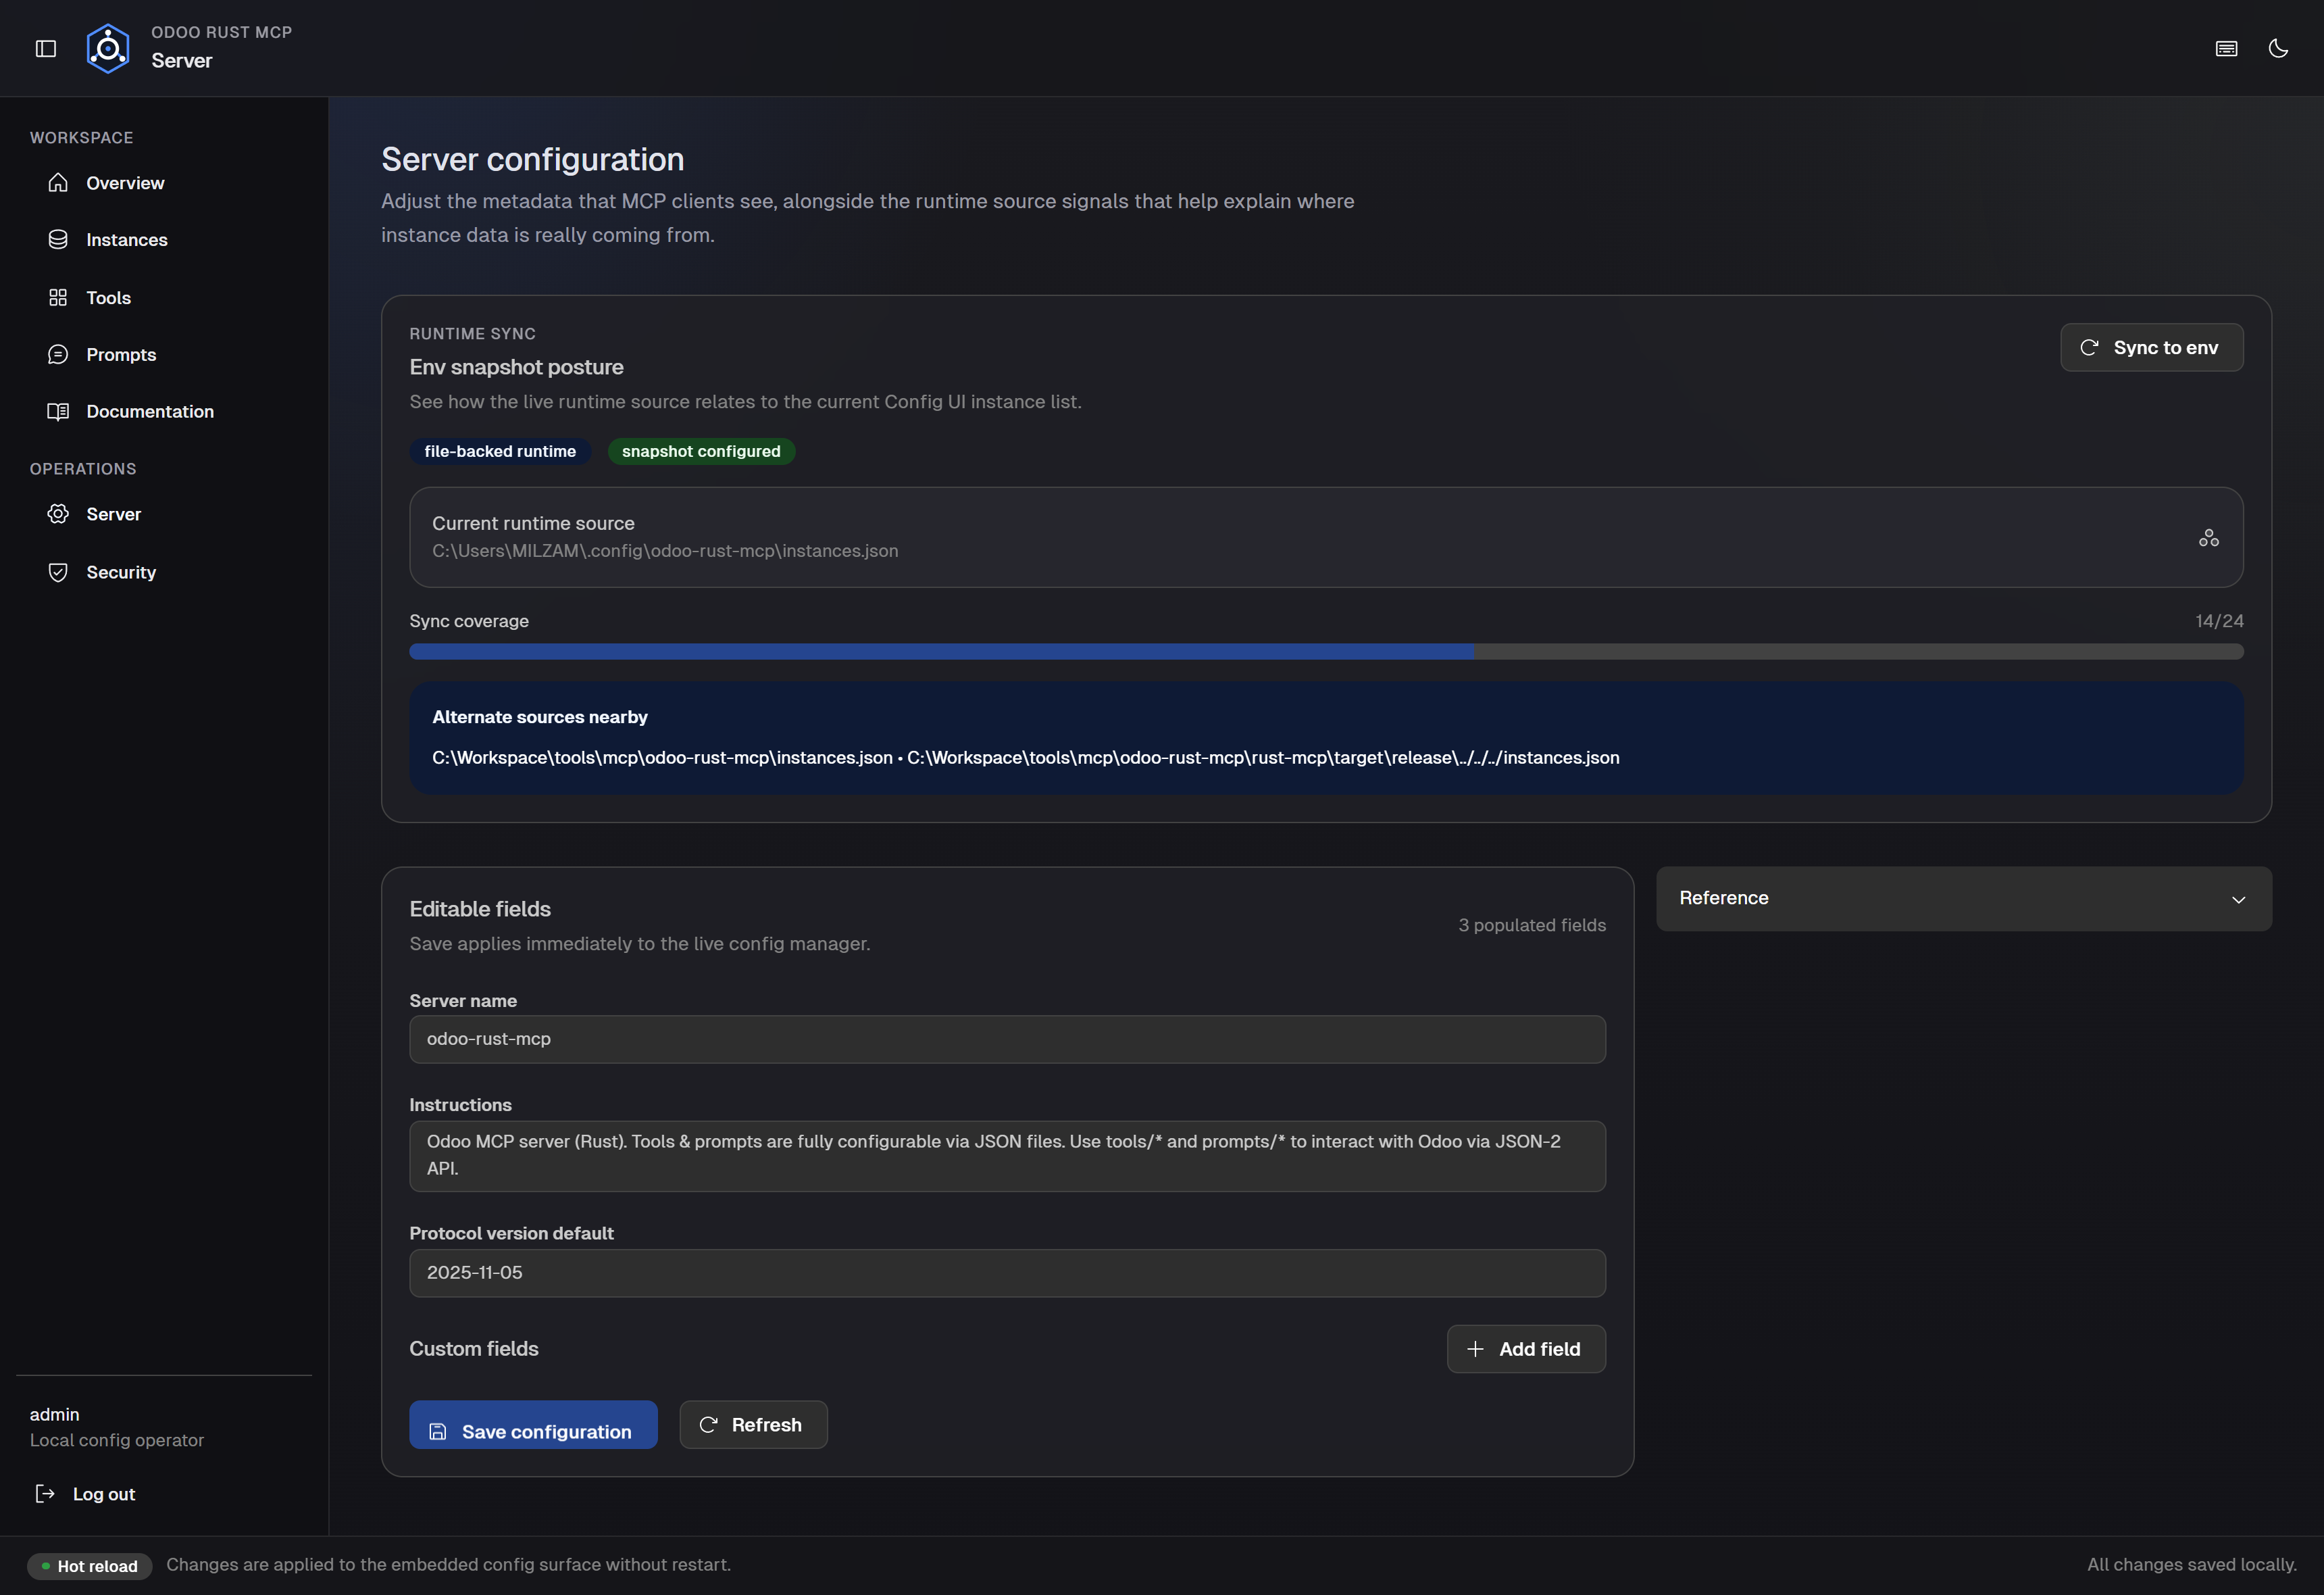The image size is (2324, 1595).
Task: Open the keyboard shortcuts icon in header
Action: click(2226, 48)
